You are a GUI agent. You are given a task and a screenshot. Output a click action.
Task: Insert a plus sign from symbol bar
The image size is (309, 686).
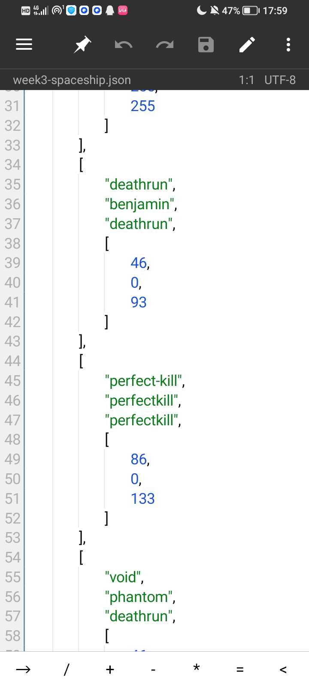coord(110,669)
